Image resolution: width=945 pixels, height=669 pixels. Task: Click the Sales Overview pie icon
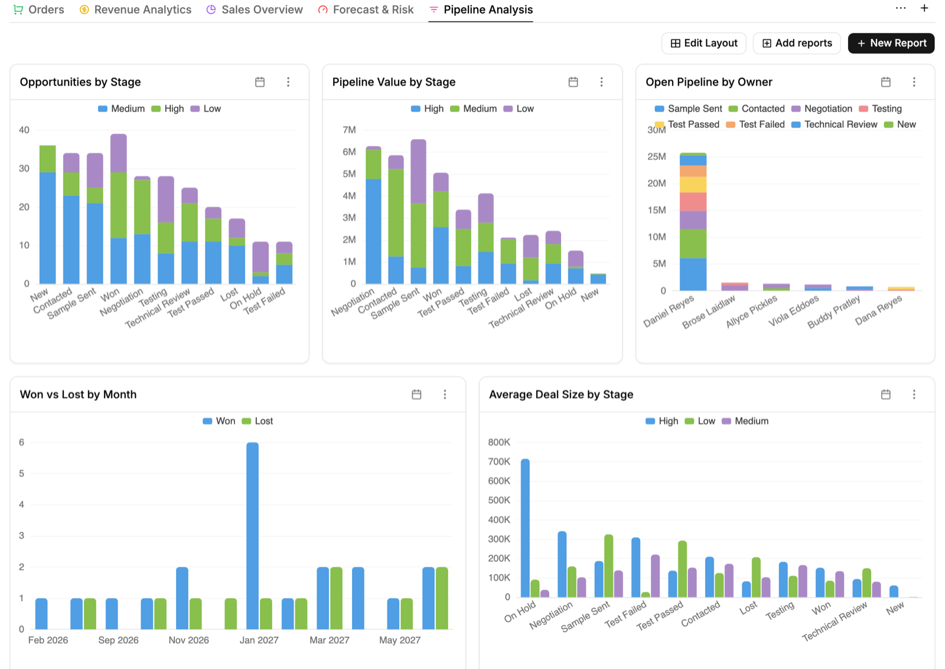pyautogui.click(x=211, y=9)
